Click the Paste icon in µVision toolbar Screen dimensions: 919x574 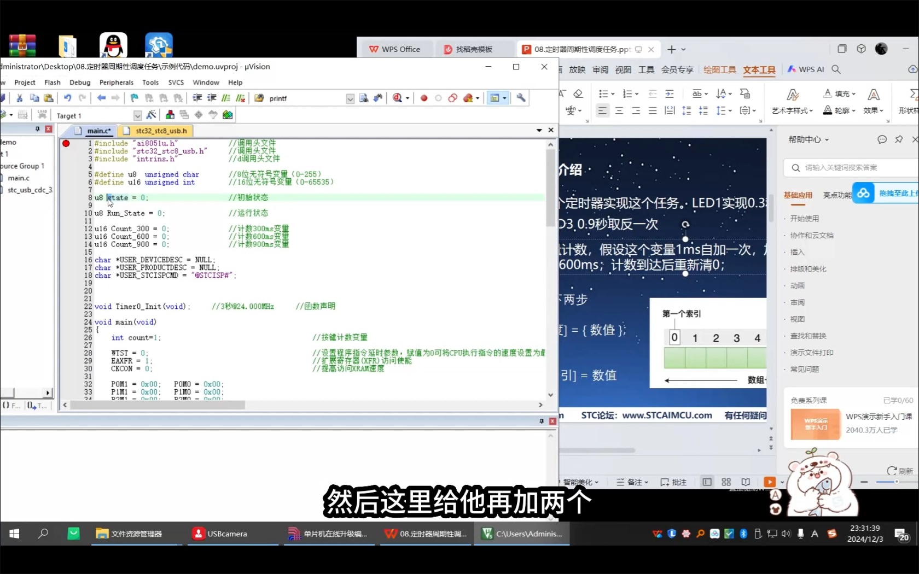[49, 98]
